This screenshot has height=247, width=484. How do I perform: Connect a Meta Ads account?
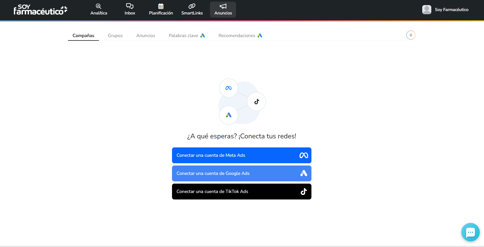242,155
